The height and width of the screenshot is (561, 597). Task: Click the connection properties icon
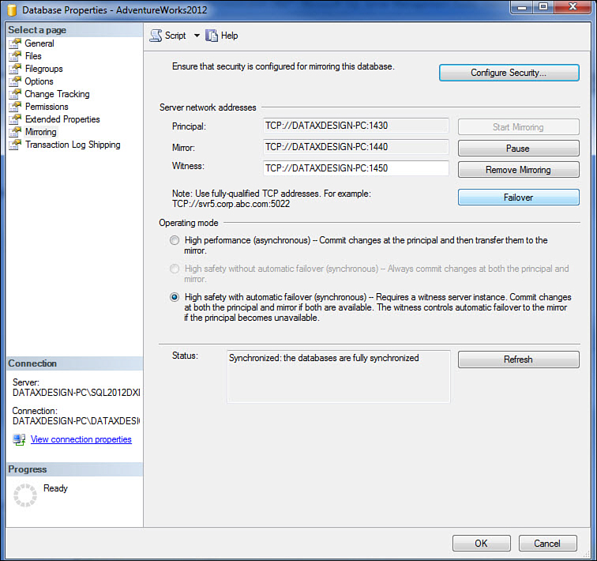[x=19, y=439]
